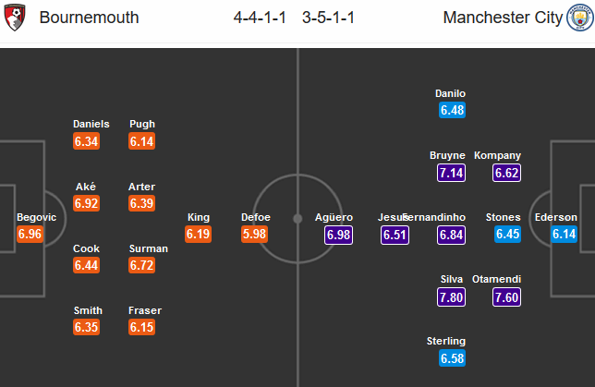Image resolution: width=595 pixels, height=387 pixels.
Task: Click the Bournemouth club crest icon
Action: [x=15, y=18]
